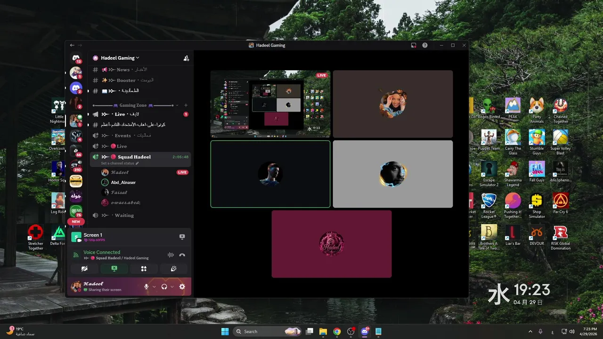Open Chained Together desktop shortcut
603x339 pixels.
561,110
